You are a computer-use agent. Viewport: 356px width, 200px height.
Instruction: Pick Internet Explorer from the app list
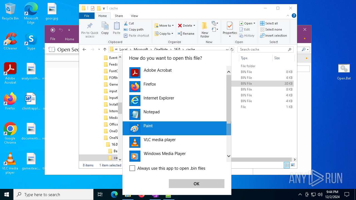point(175,101)
